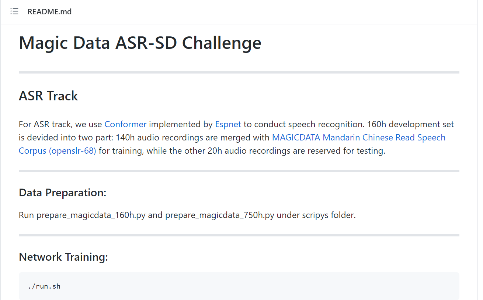Click the divider below the main title

[239, 72]
